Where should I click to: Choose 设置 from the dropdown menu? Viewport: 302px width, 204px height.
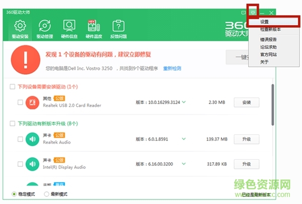[x=265, y=22]
